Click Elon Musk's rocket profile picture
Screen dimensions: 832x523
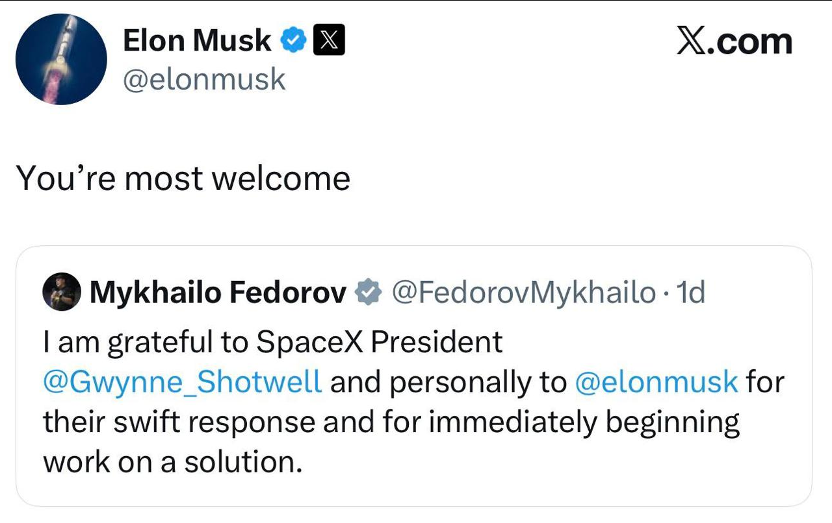[x=61, y=59]
